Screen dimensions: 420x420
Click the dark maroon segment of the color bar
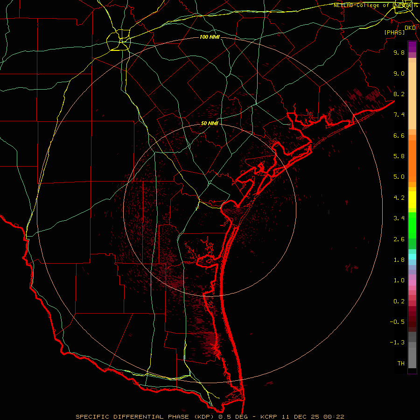coord(412,319)
